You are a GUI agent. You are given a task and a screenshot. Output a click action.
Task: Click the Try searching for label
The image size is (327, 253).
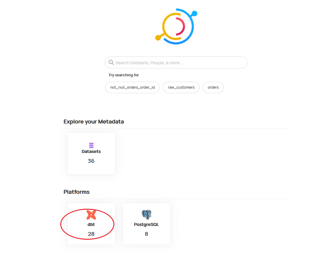coord(123,75)
